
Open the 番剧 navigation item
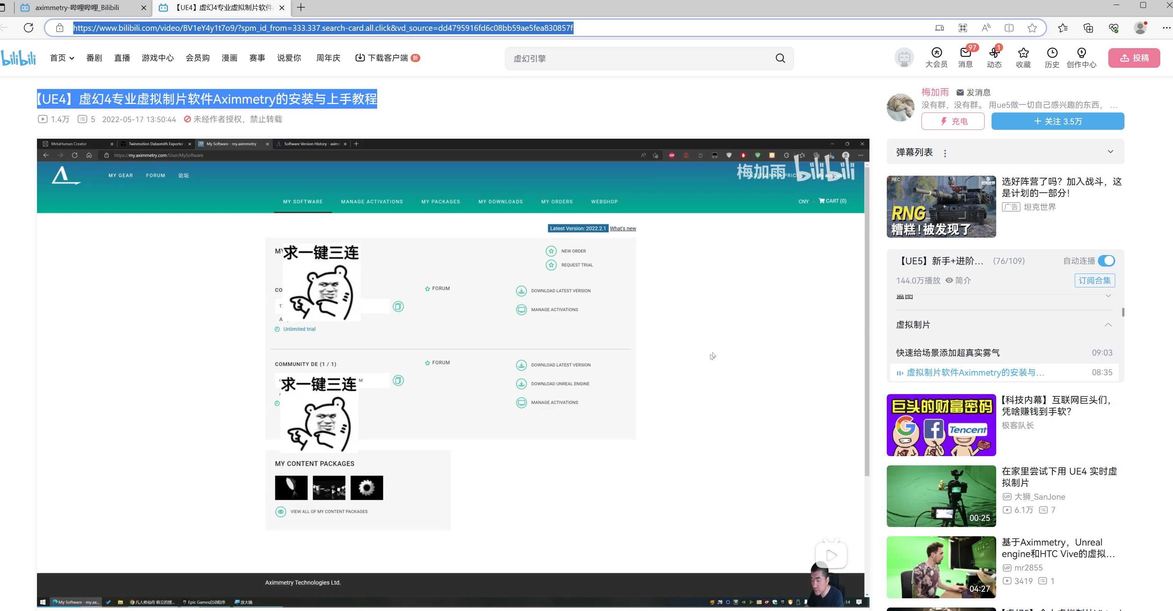(94, 58)
